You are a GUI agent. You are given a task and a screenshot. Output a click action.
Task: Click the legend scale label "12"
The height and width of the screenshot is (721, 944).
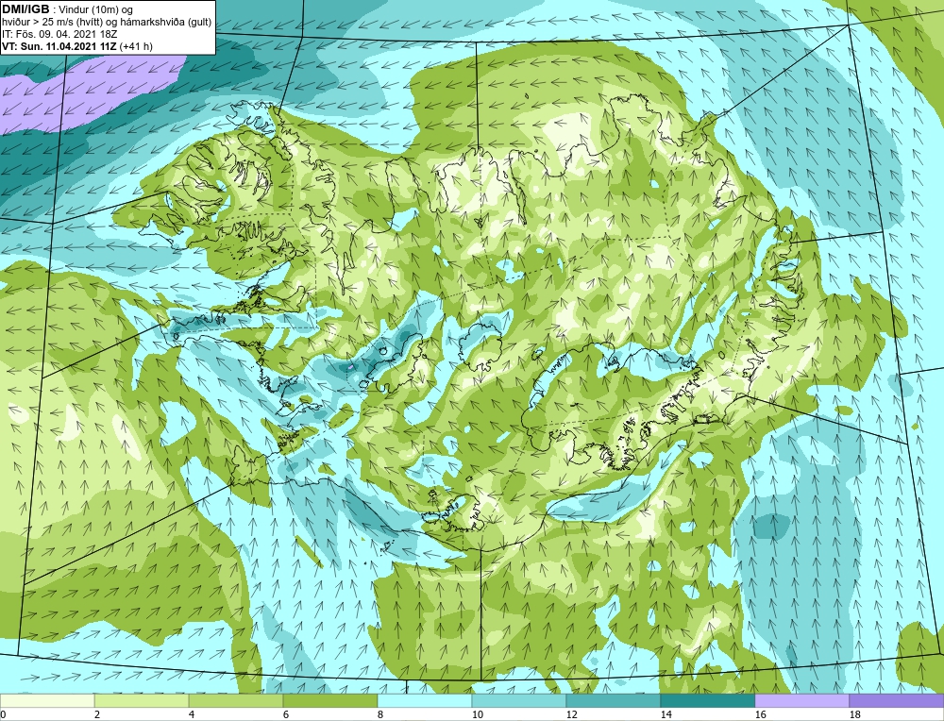coord(571,714)
